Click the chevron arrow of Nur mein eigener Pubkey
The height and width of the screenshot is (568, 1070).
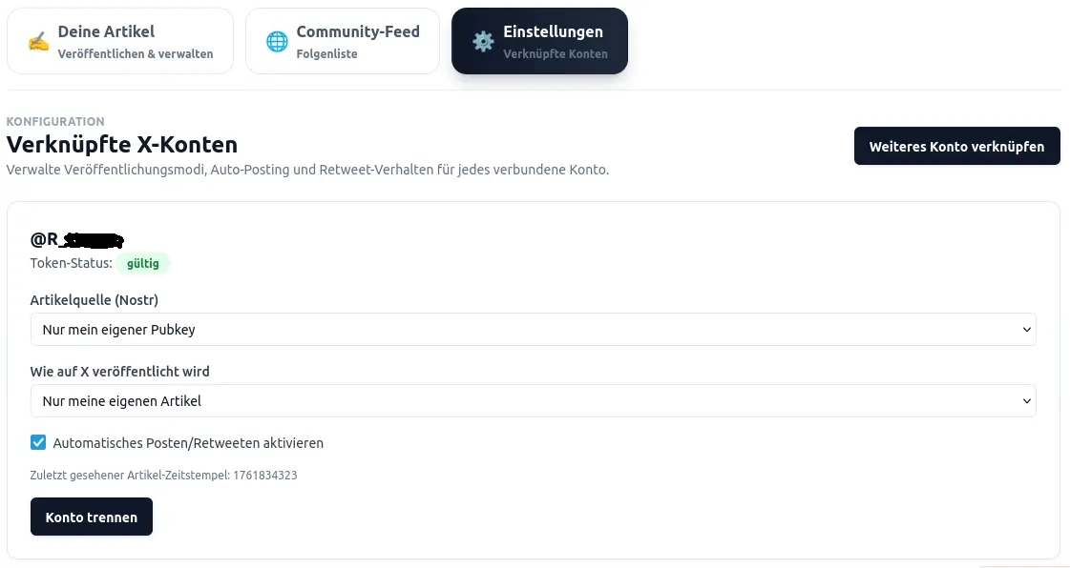(1027, 330)
